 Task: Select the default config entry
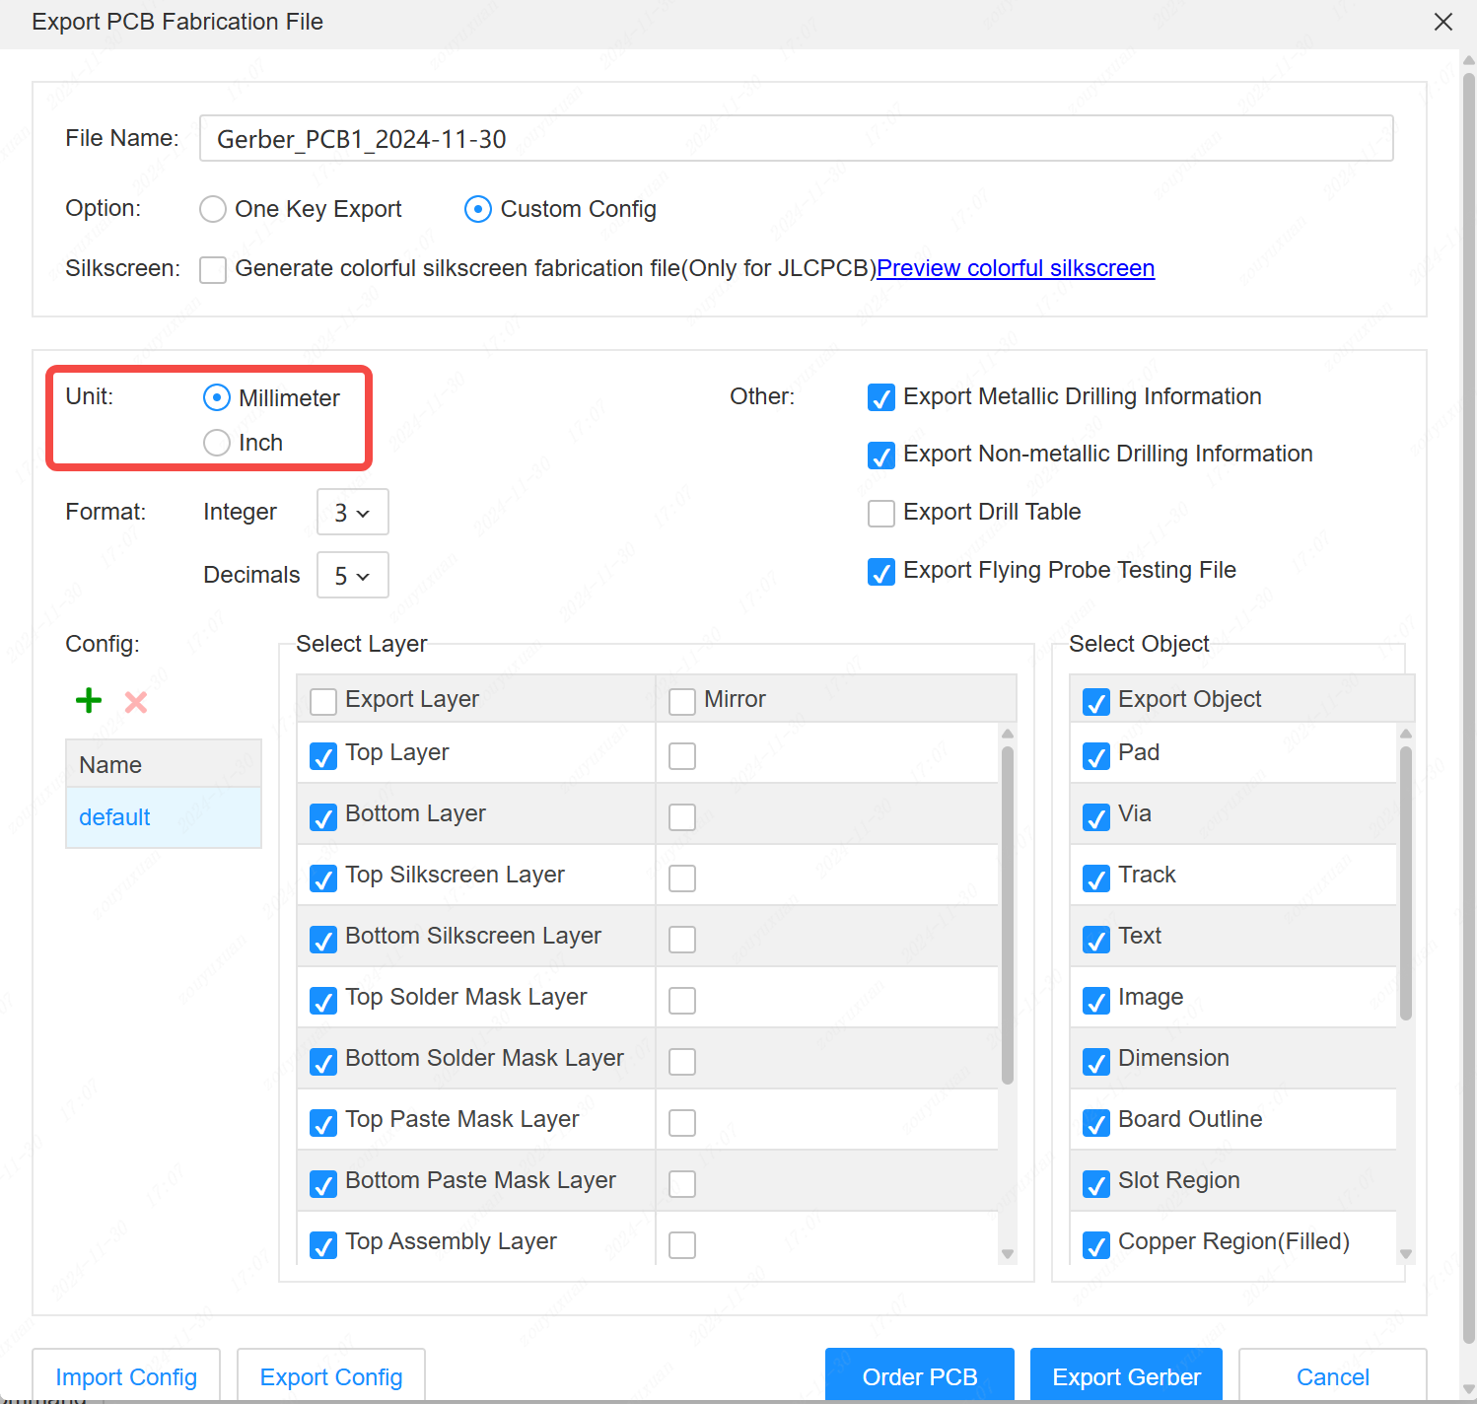pos(115,817)
